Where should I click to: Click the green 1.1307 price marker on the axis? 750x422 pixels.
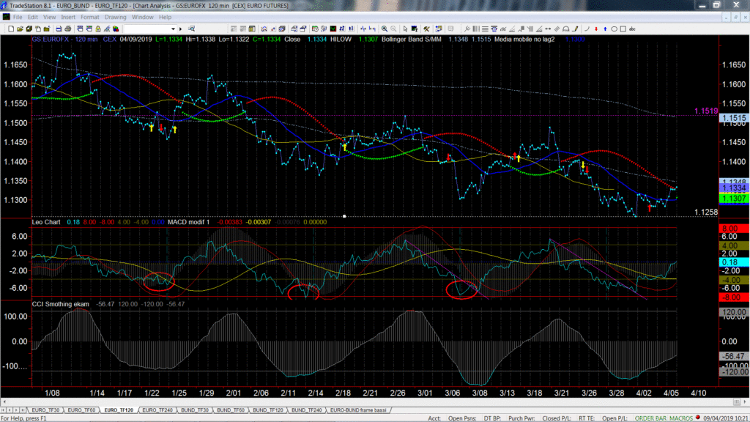click(734, 199)
